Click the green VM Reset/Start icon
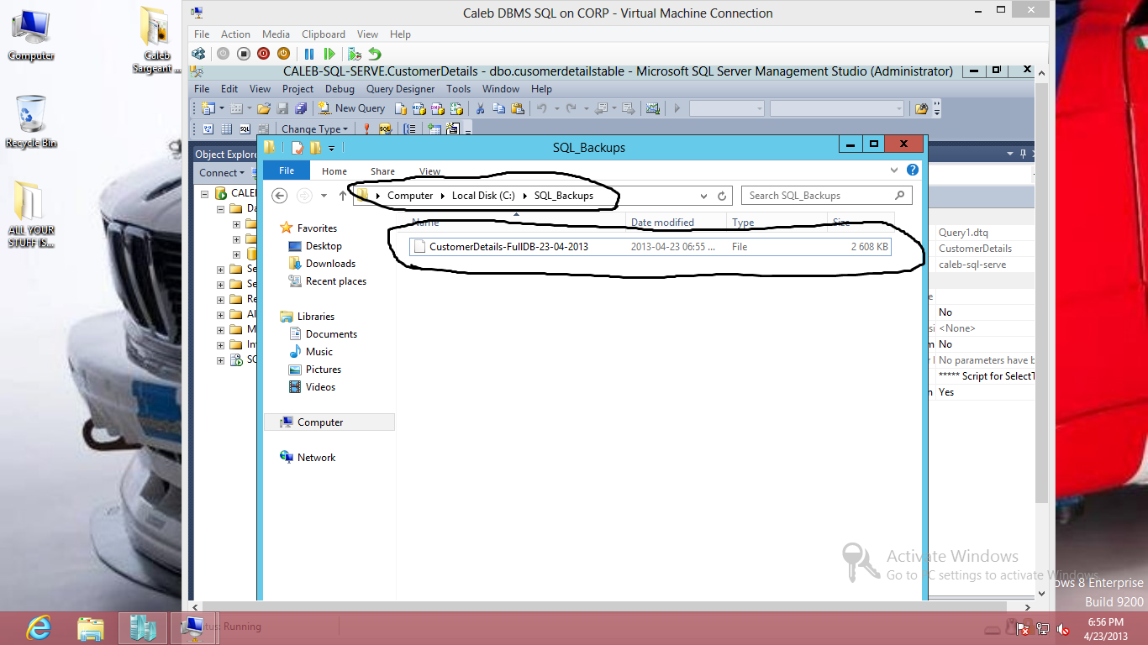This screenshot has width=1148, height=645. pos(329,54)
